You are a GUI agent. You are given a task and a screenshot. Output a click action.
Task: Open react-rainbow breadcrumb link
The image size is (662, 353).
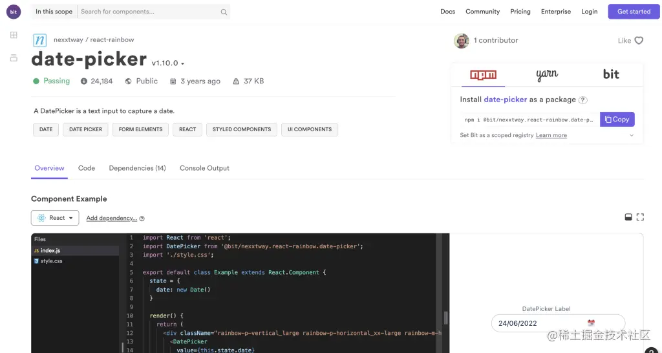point(112,40)
